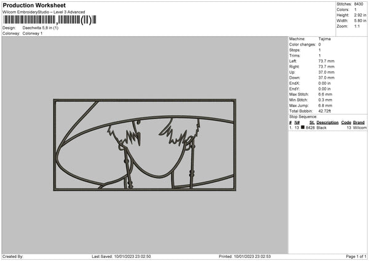Click the 'Stops:' label
The height and width of the screenshot is (261, 369).
coord(295,50)
